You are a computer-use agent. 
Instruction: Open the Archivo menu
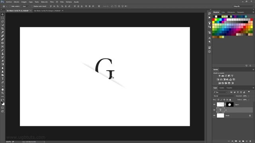tap(9, 2)
